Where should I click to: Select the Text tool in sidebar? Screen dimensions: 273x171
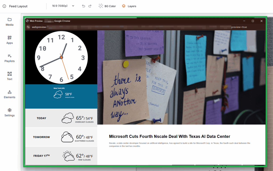[10, 76]
